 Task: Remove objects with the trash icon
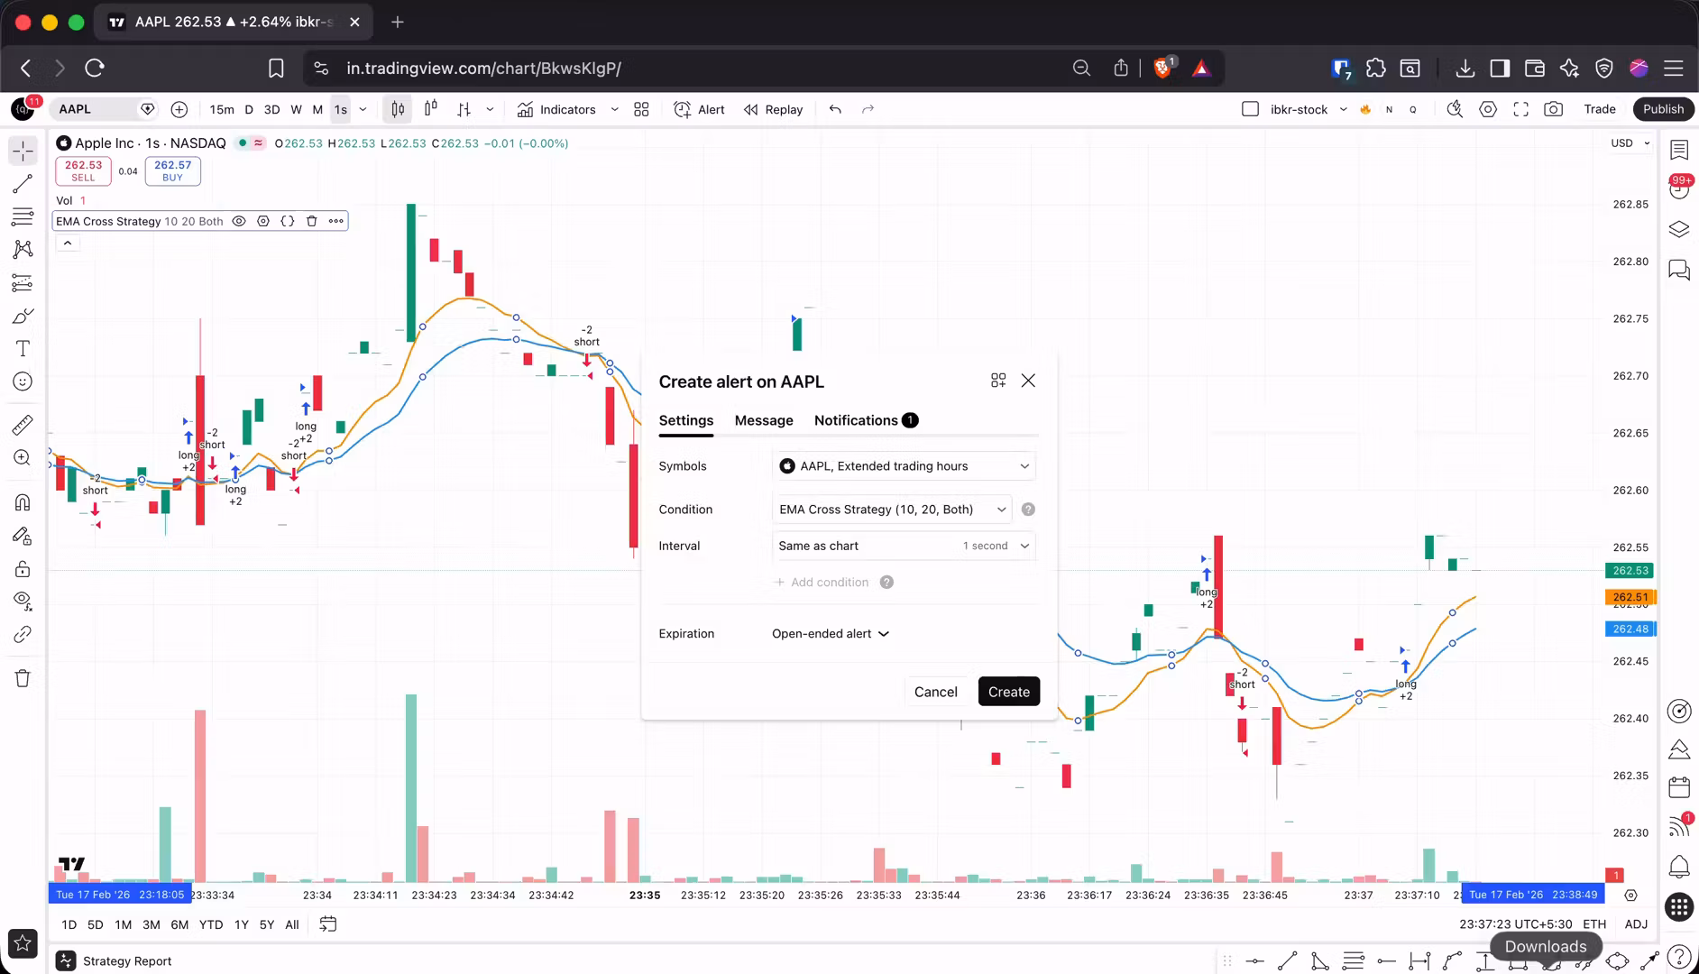coord(23,678)
